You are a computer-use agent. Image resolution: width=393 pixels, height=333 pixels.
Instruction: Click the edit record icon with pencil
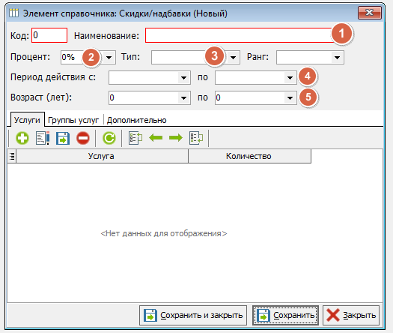coord(43,138)
